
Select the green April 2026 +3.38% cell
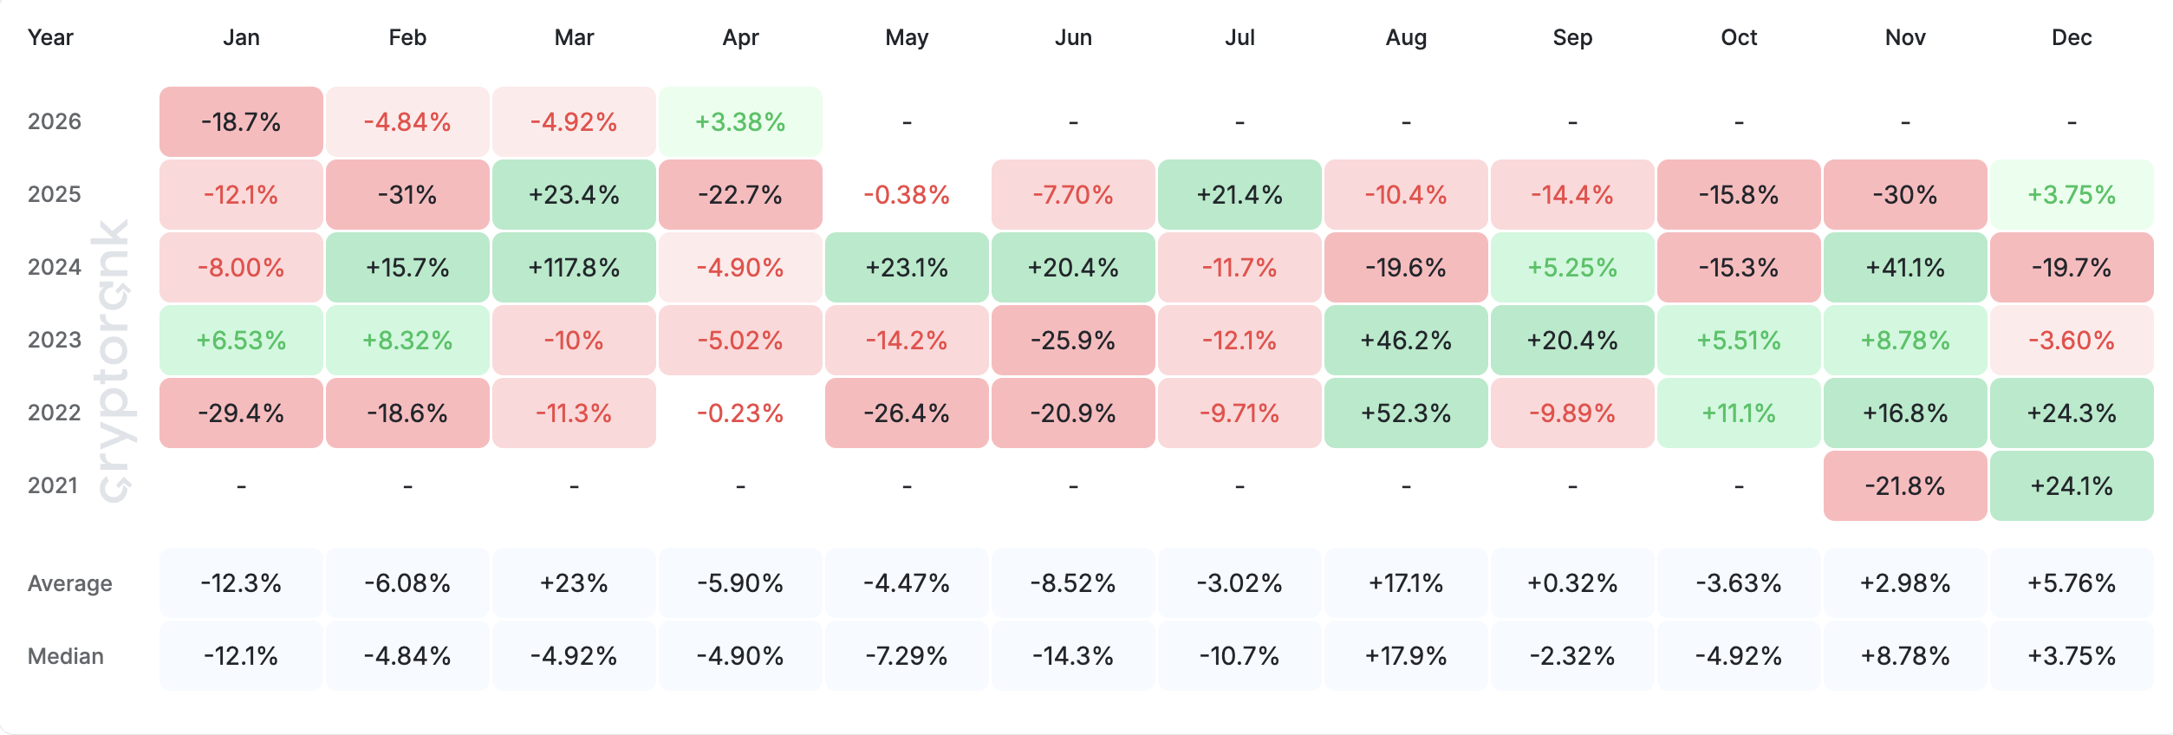[740, 122]
